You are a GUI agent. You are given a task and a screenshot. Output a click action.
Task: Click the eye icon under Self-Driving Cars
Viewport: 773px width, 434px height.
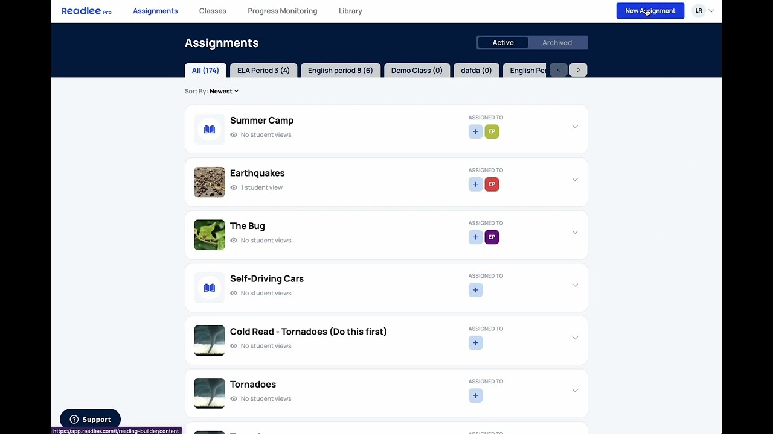pos(234,293)
